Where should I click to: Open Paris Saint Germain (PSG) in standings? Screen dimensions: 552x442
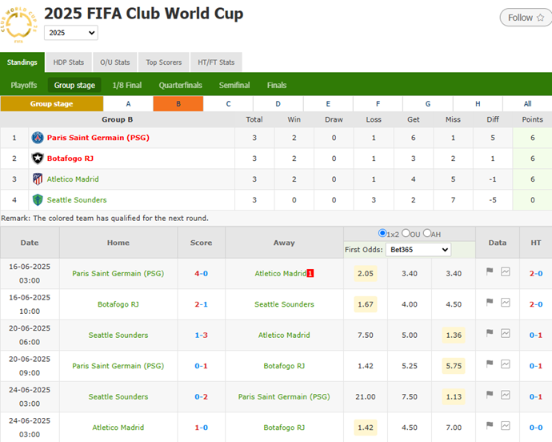[x=98, y=138]
